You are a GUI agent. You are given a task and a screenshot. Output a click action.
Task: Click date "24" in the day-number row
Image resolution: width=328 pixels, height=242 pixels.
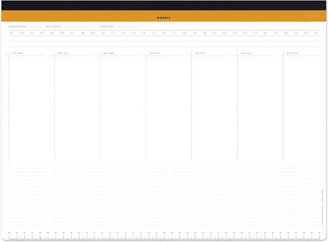point(245,33)
